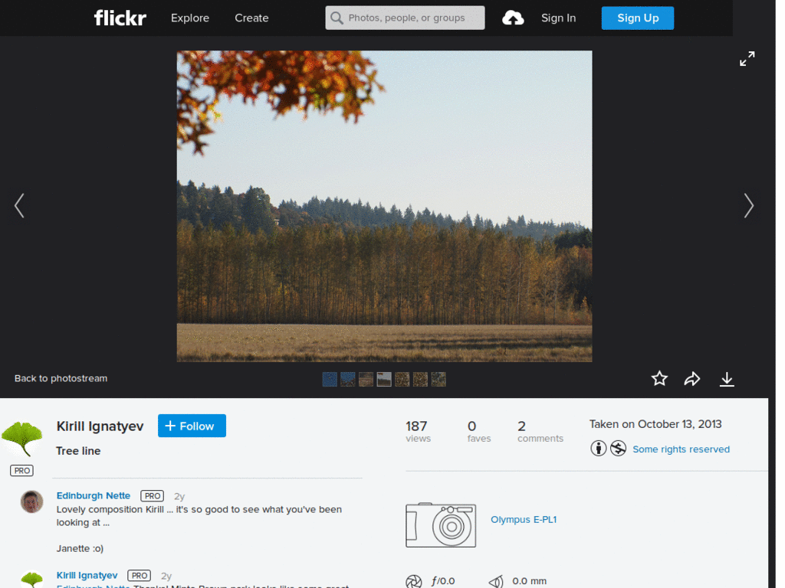Open Kirill Ignatyev commenter link in comments
Image resolution: width=785 pixels, height=588 pixels.
tap(87, 575)
